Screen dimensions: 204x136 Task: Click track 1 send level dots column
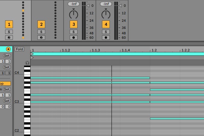pyautogui.click(x=23, y=20)
